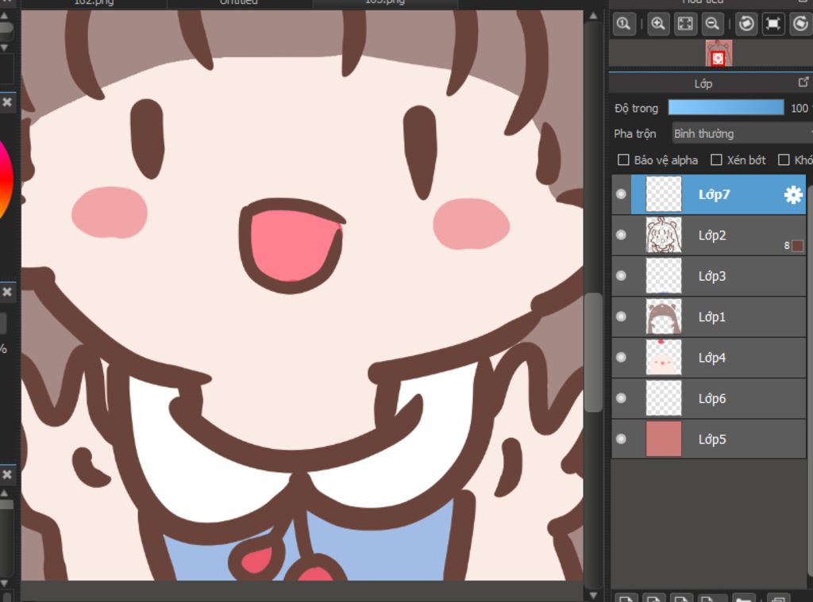
Task: Switch to the Untitled document tab
Action: (x=239, y=3)
